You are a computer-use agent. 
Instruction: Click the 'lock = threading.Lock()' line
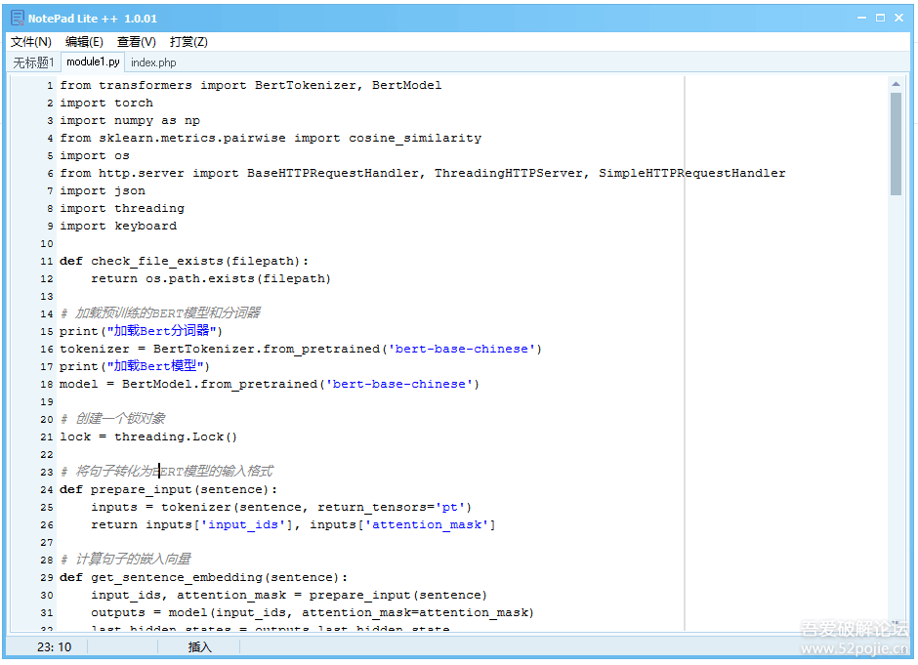pos(148,436)
